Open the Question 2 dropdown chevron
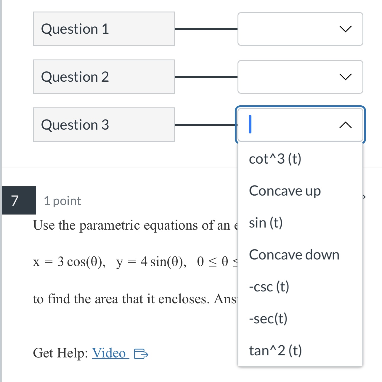This screenshot has height=382, width=382. tap(345, 77)
